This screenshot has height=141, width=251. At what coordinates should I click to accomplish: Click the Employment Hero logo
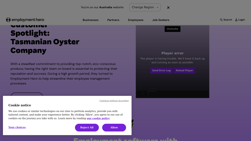[x=25, y=20]
